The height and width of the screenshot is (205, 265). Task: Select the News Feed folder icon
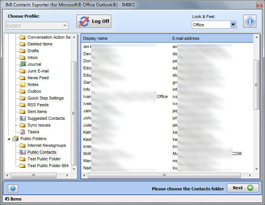click(x=22, y=78)
